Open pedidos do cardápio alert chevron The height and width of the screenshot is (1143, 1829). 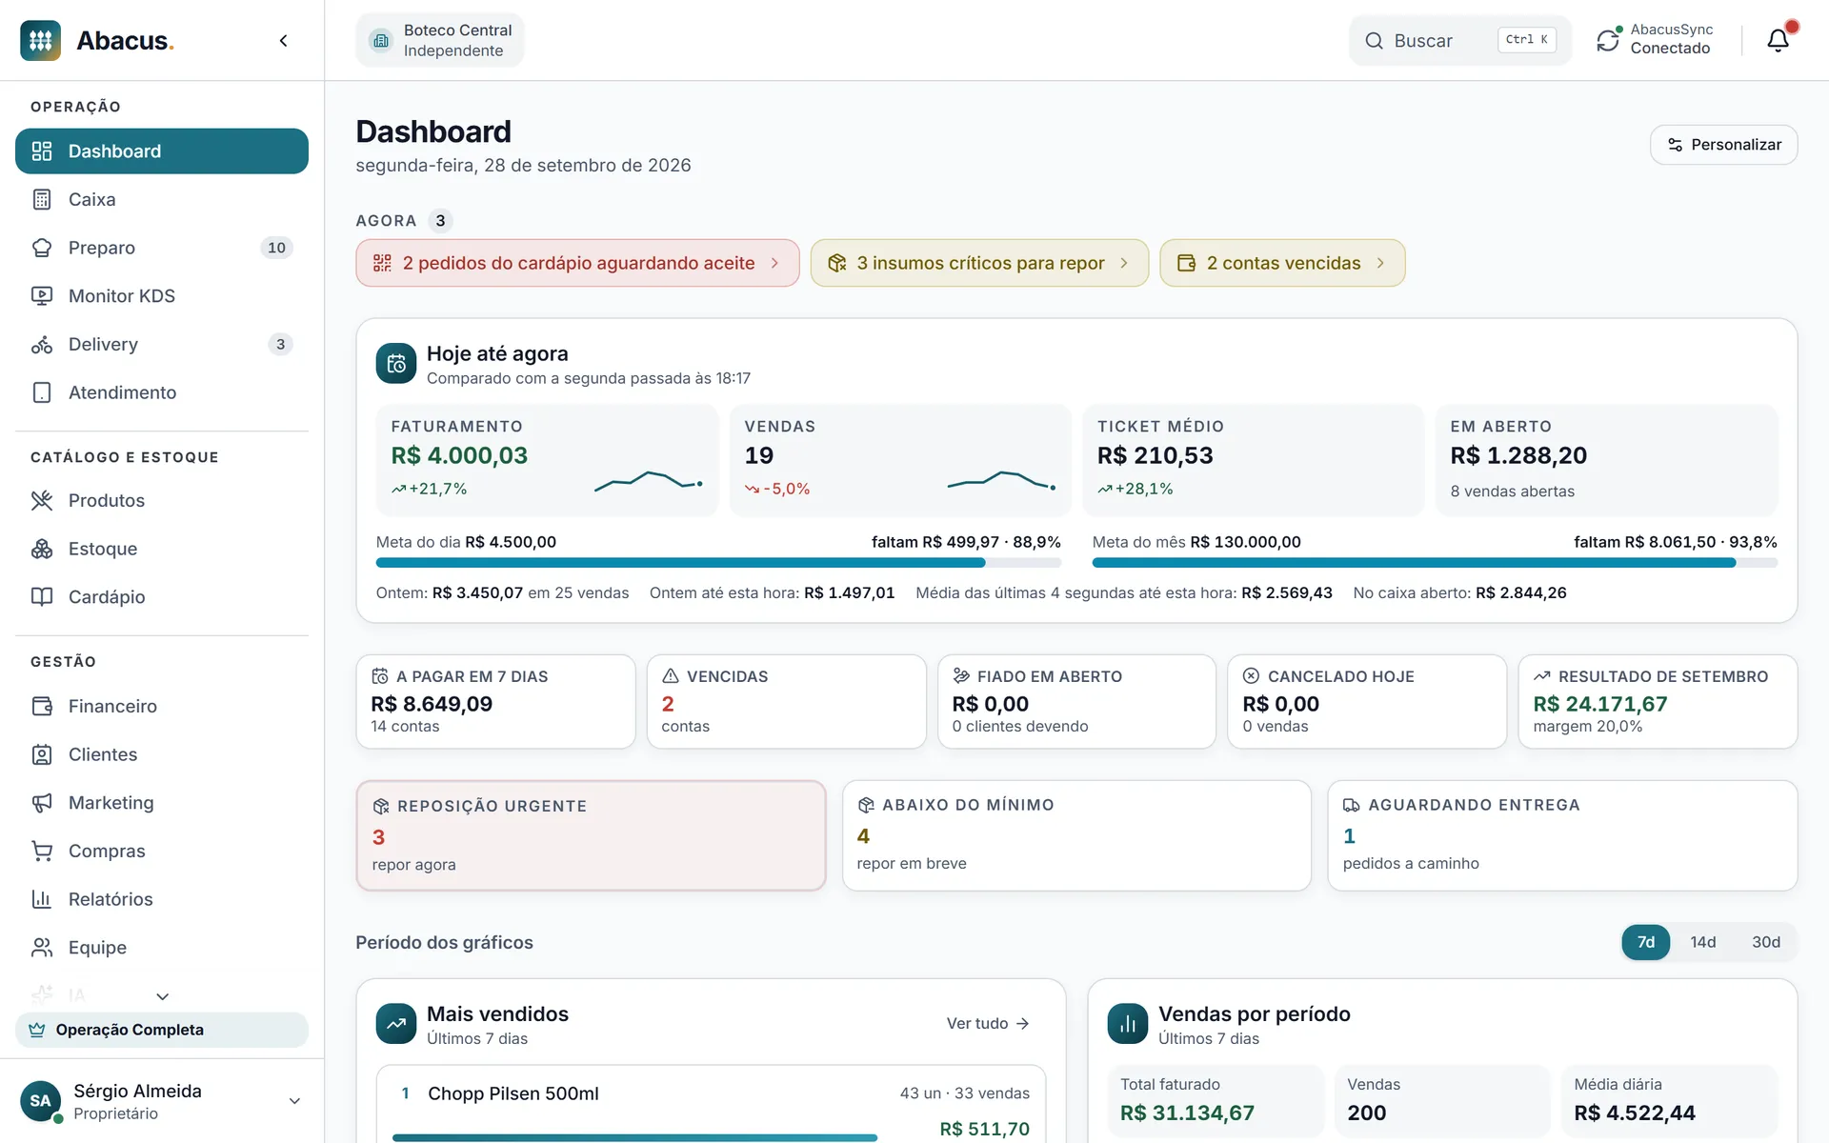774,263
